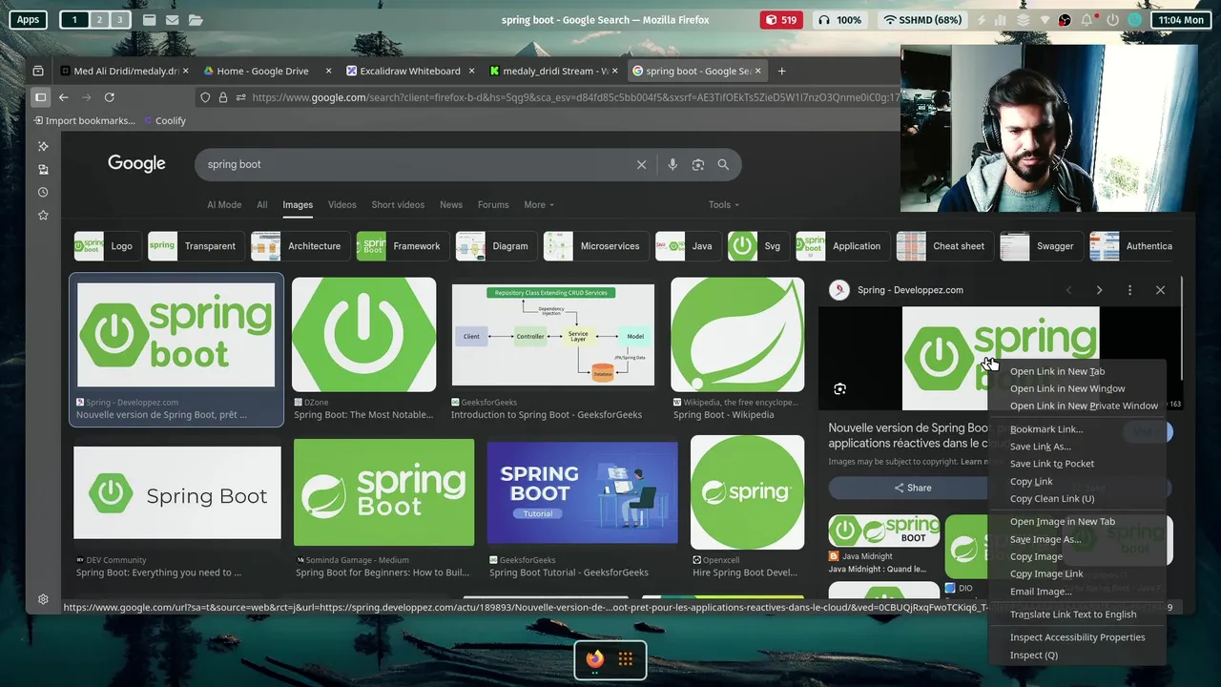
Task: Choose Save Image As from context menu
Action: (1045, 539)
